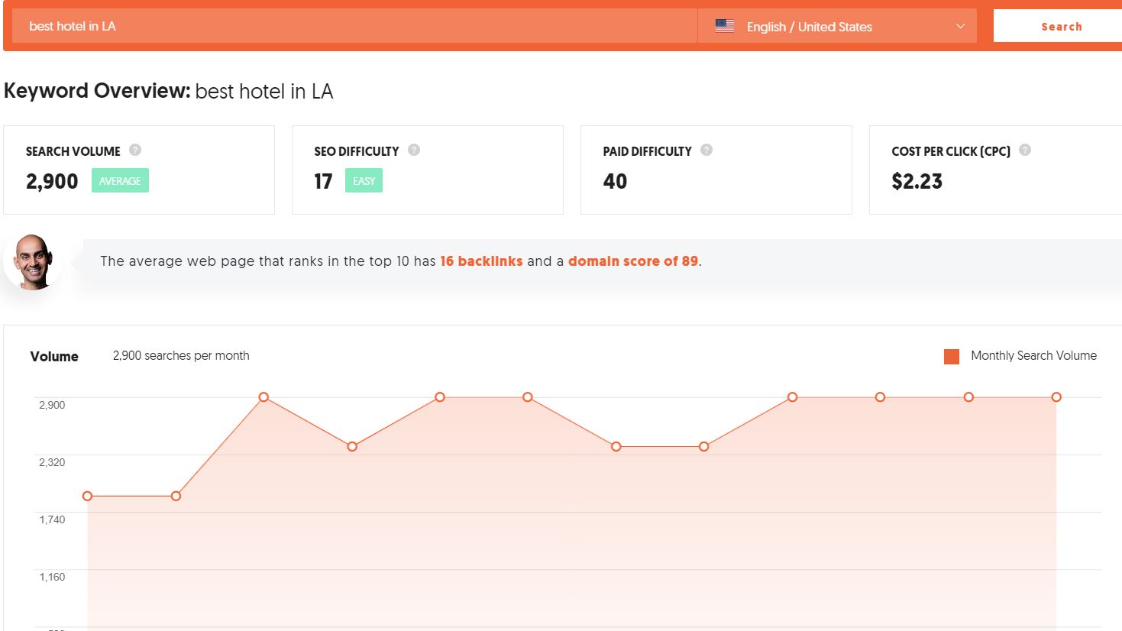
Task: Click the '2,900 searches per month' text
Action: 181,355
